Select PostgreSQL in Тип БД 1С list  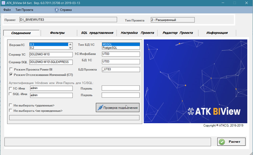(121, 48)
